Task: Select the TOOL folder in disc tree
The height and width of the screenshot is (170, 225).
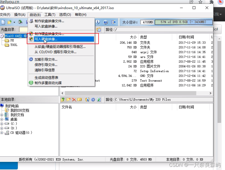Action: coord(14,45)
